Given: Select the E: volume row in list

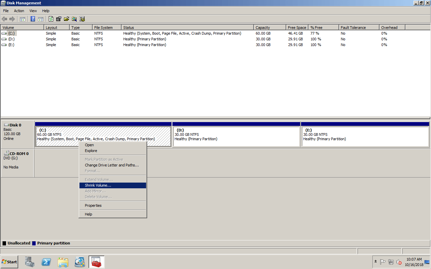Looking at the screenshot, I should pyautogui.click(x=11, y=45).
